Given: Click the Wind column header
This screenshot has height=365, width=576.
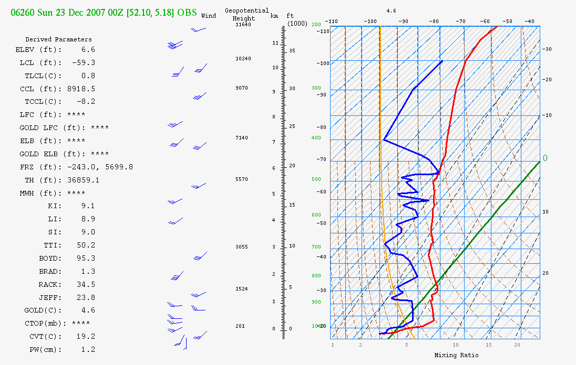Looking at the screenshot, I should 209,16.
